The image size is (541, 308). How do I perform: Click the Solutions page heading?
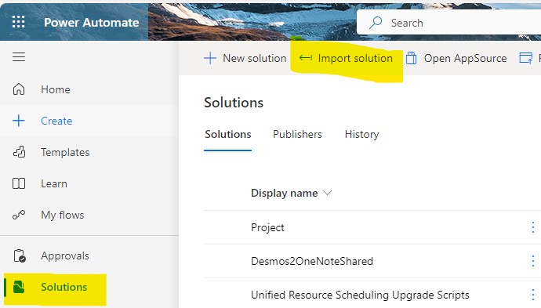tap(234, 103)
